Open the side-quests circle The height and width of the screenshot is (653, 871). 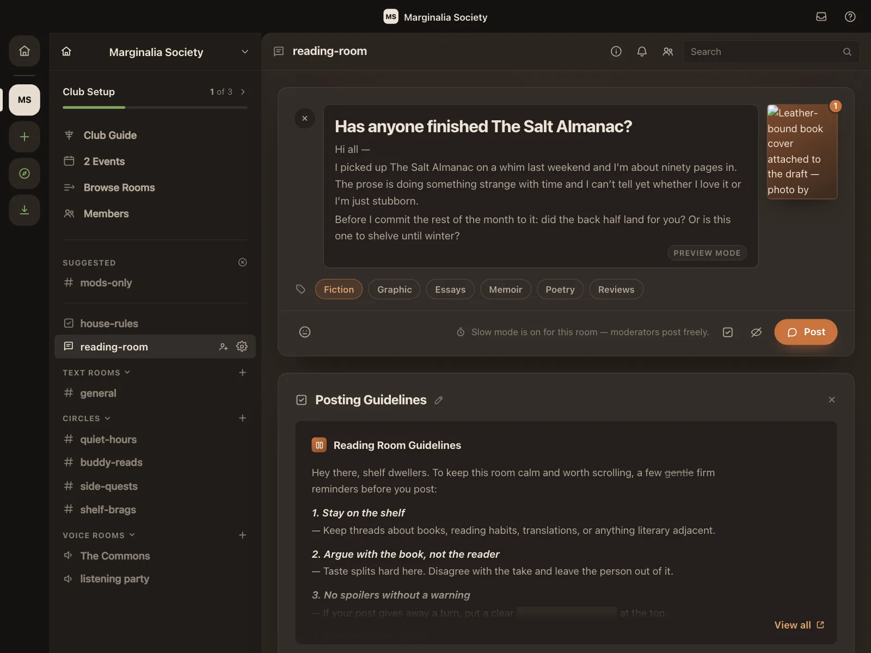[x=155, y=486]
